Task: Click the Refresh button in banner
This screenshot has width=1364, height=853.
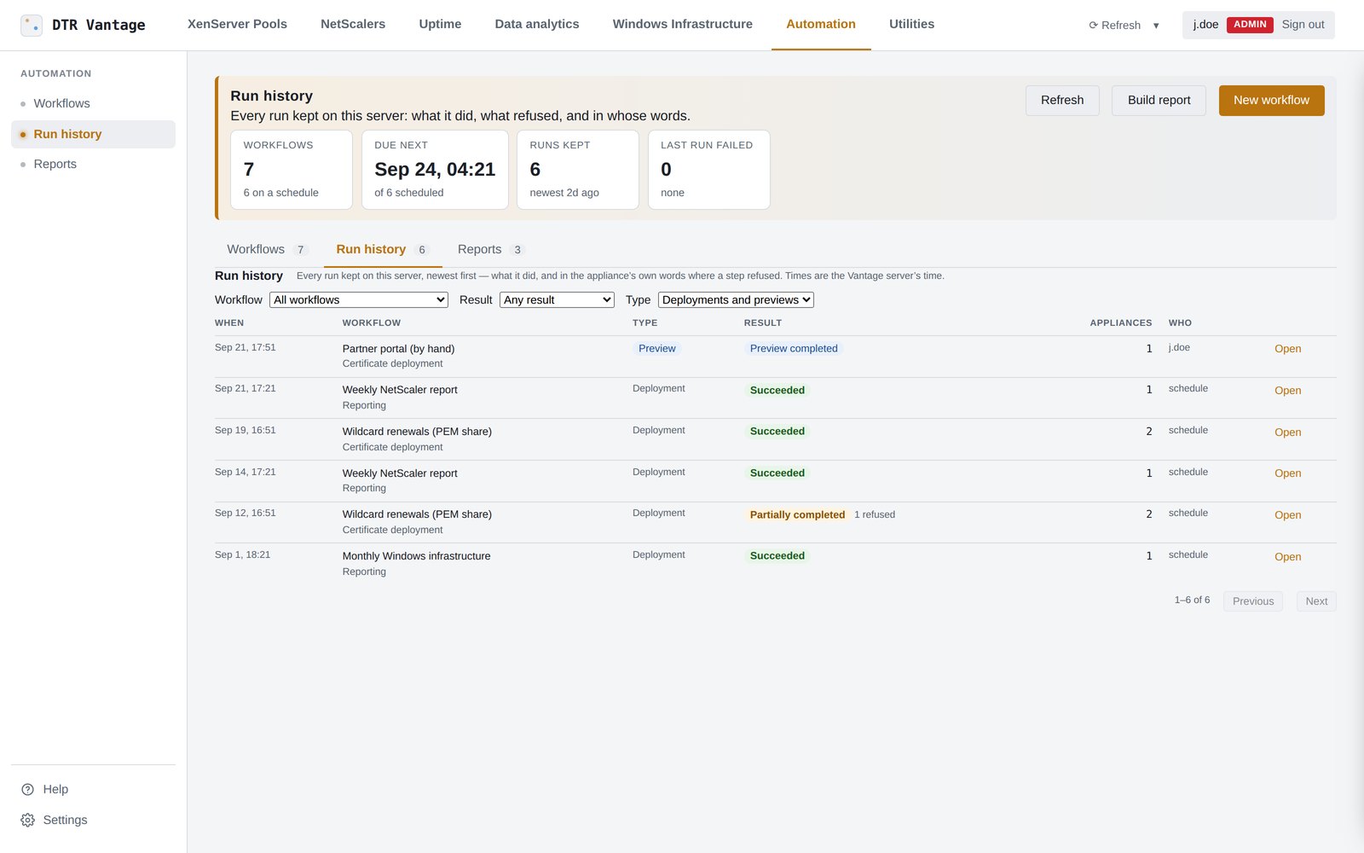Action: pyautogui.click(x=1062, y=101)
